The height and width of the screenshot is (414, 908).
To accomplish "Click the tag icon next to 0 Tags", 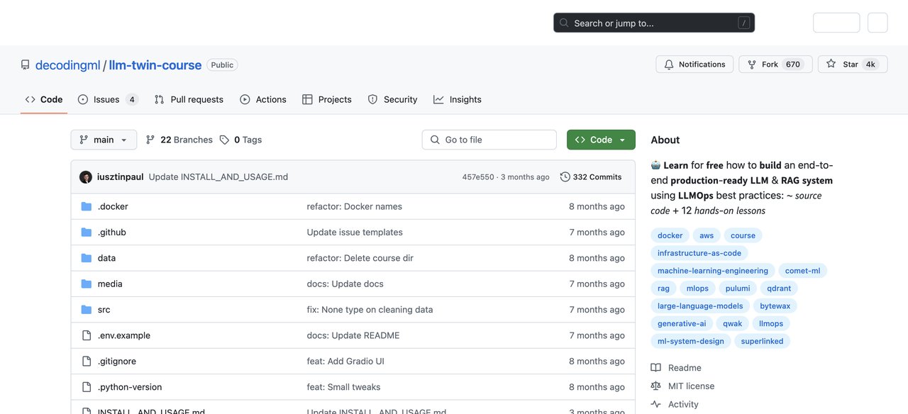I will (x=224, y=140).
